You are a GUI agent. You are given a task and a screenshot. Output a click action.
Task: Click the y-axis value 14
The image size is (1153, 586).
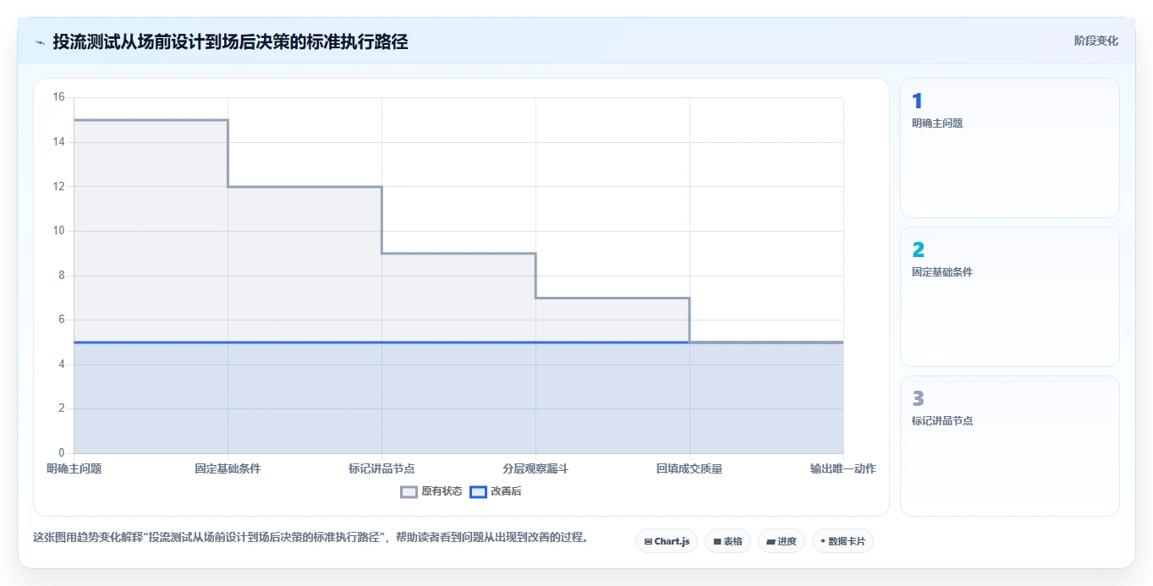(58, 142)
